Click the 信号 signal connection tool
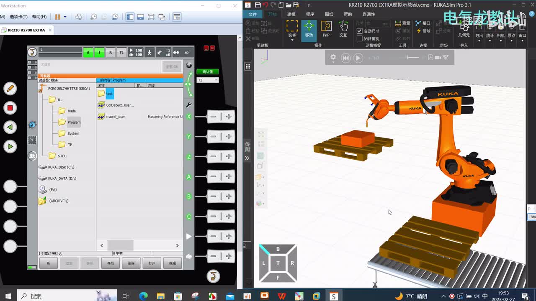536x301 pixels. [423, 31]
